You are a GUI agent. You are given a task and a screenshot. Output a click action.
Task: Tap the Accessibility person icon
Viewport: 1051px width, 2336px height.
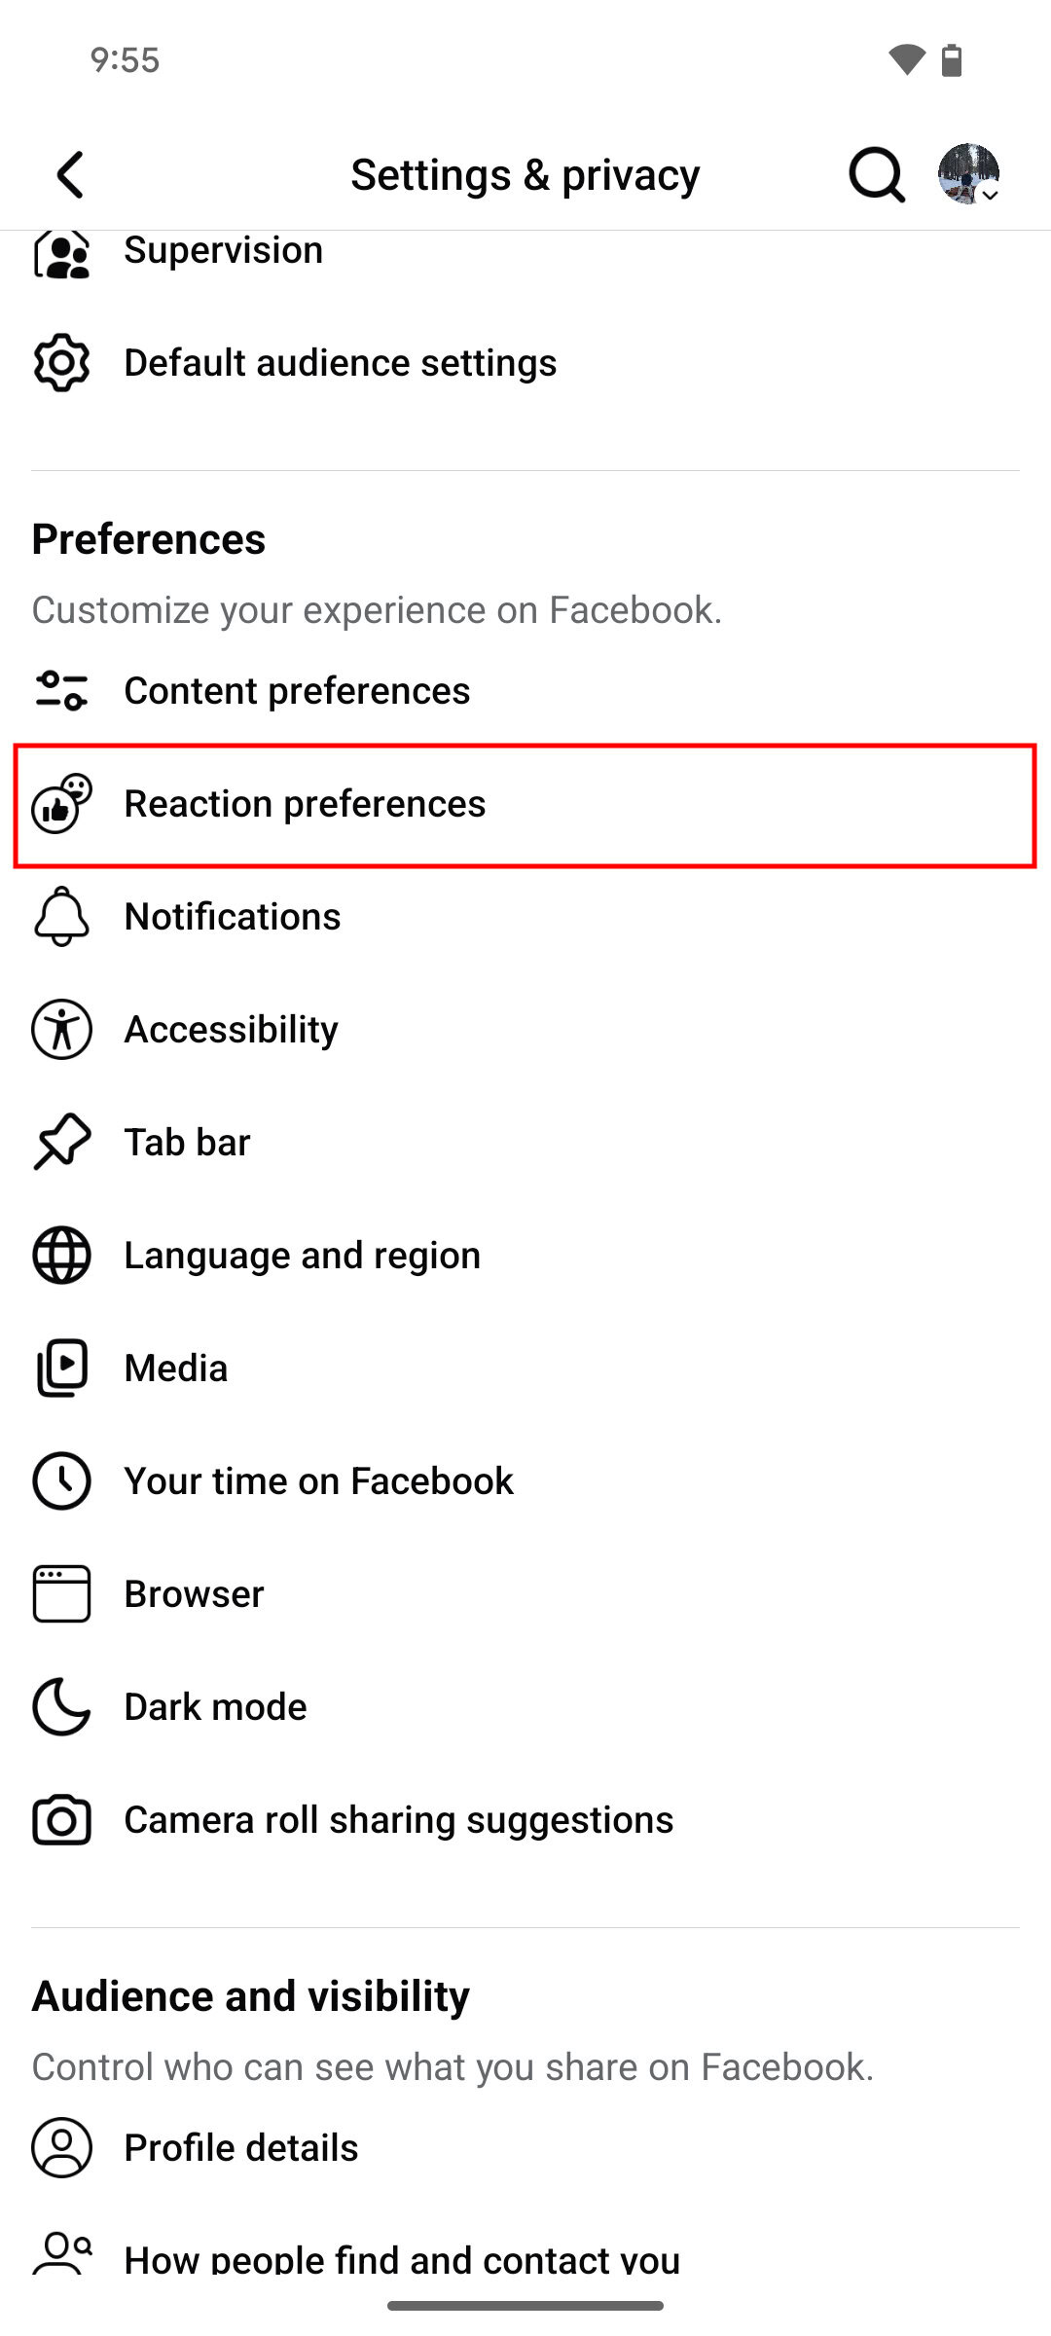coord(62,1030)
